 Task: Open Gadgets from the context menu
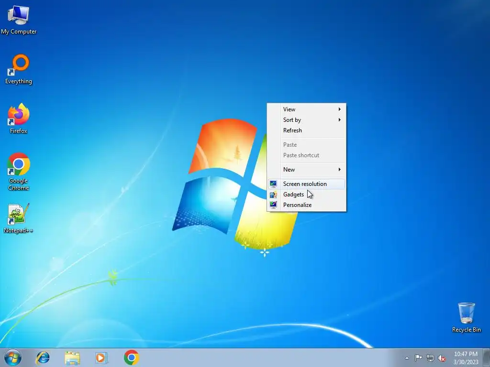pyautogui.click(x=307, y=194)
